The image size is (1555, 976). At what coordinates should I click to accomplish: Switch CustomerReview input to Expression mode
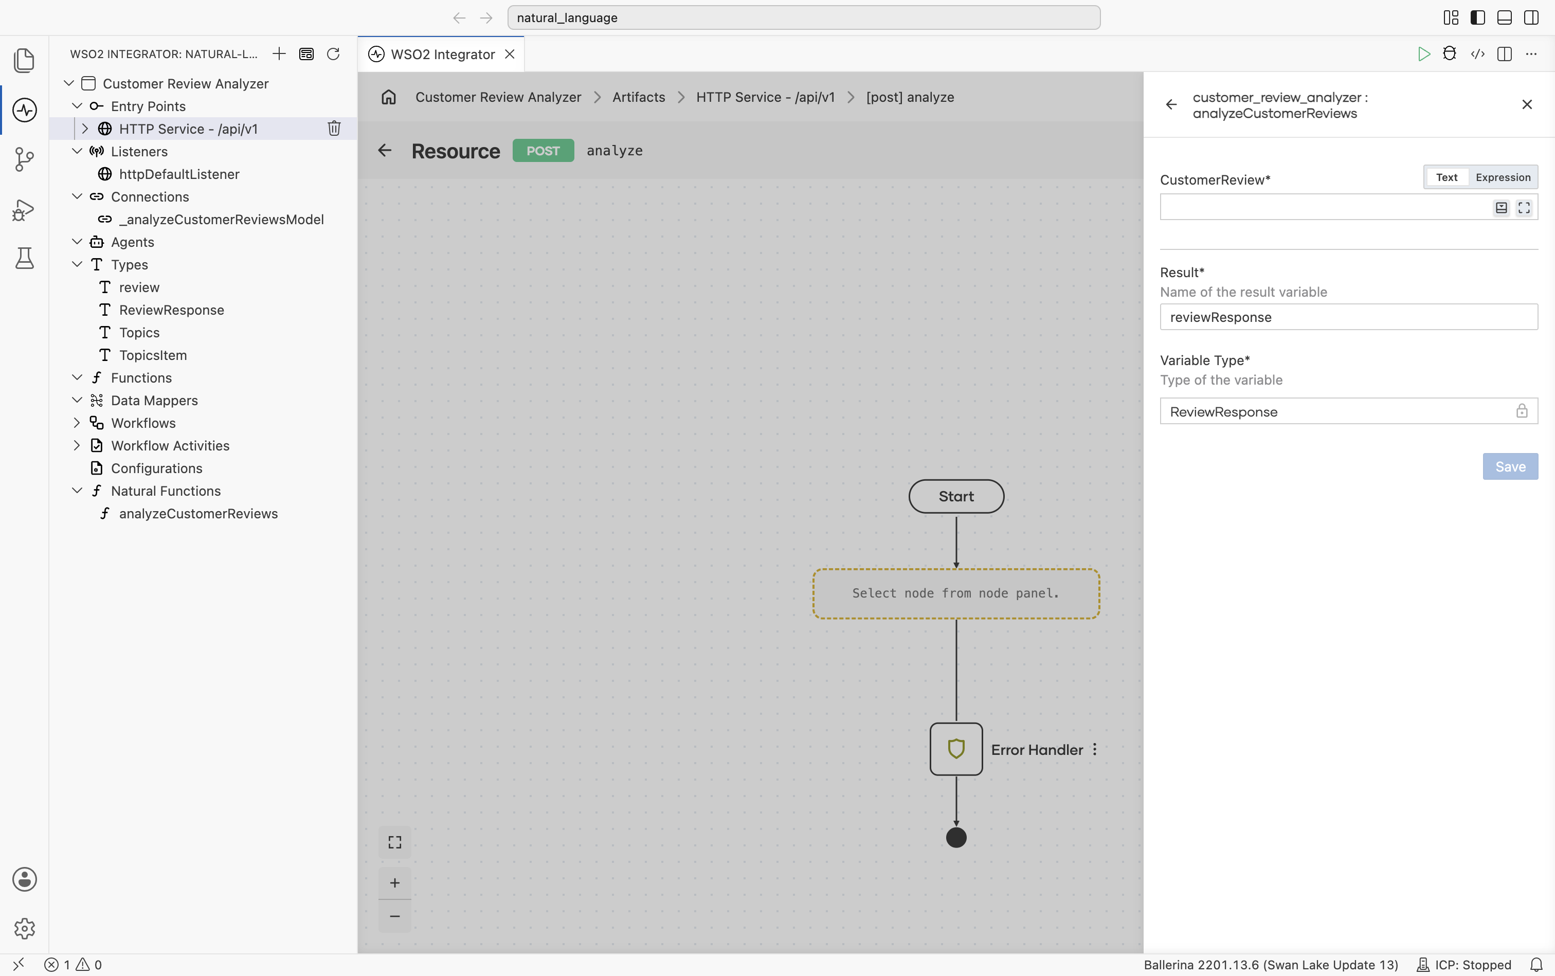tap(1503, 177)
